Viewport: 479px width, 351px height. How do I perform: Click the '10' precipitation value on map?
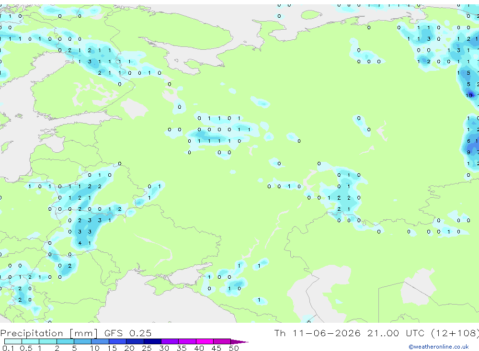(x=469, y=95)
